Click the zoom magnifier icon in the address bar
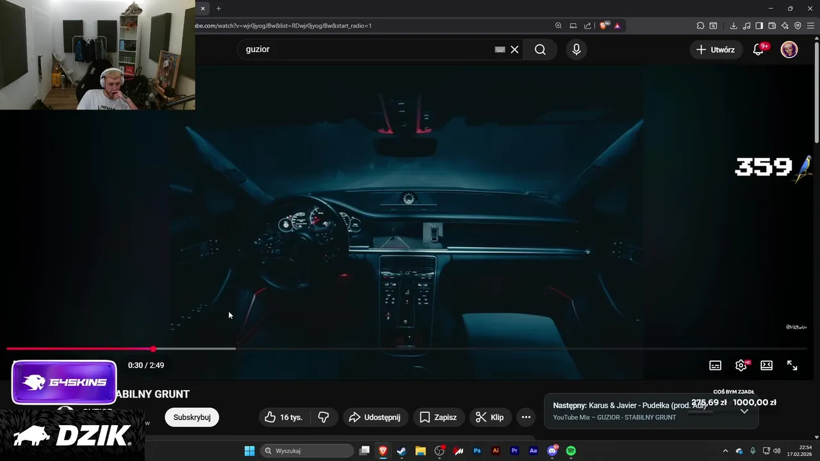 point(559,26)
